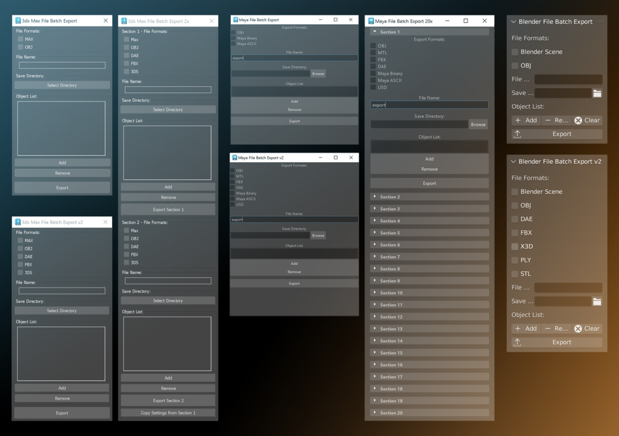Expand Section 9 in Maya Export 20x
Screen dimensions: 619x436
click(374, 281)
